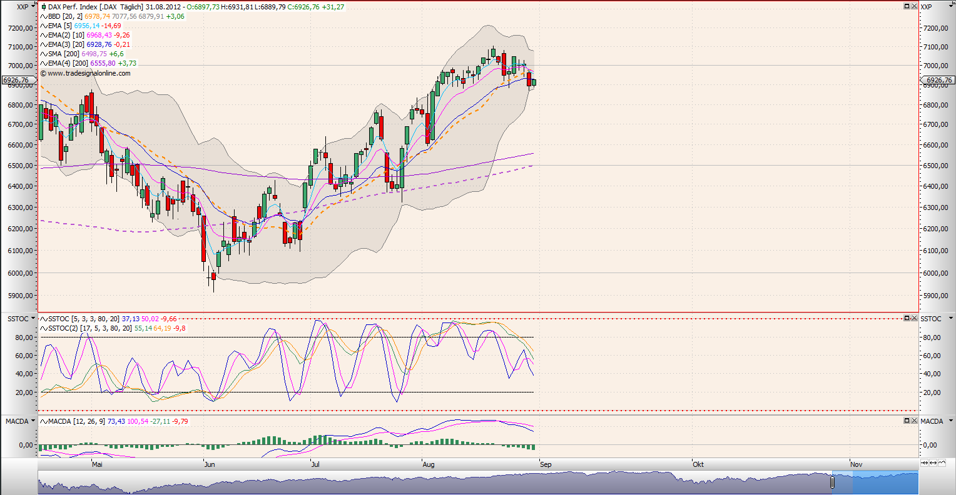Click the line icon beside SMA [200]
The width and height of the screenshot is (956, 495).
pos(43,54)
